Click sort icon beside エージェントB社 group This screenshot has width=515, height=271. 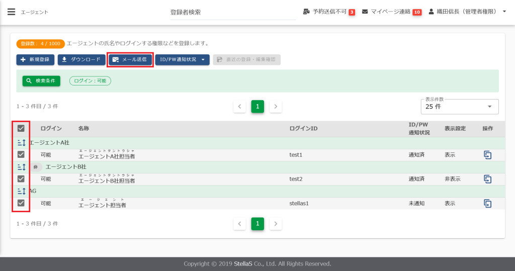click(21, 167)
